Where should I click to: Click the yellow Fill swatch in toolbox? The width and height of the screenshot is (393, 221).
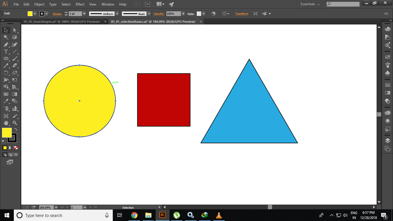(x=7, y=133)
